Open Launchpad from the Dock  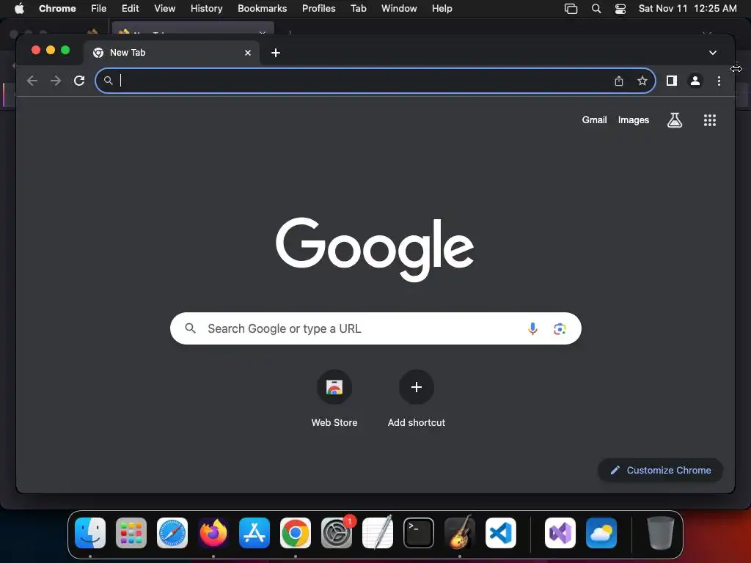pos(131,533)
